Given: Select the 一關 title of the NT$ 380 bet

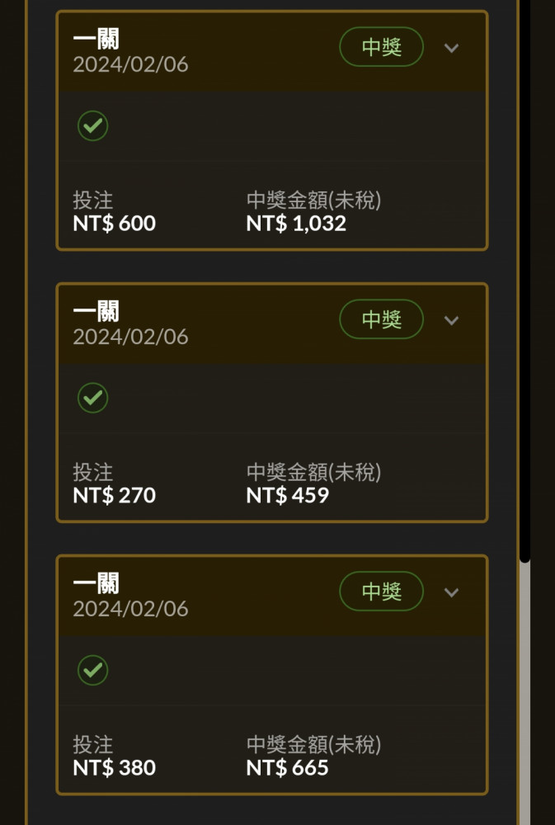Looking at the screenshot, I should pos(96,583).
